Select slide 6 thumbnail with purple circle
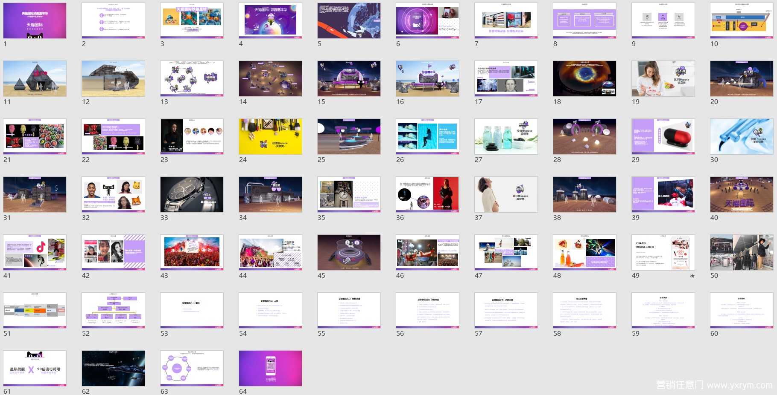The image size is (777, 395). (427, 20)
